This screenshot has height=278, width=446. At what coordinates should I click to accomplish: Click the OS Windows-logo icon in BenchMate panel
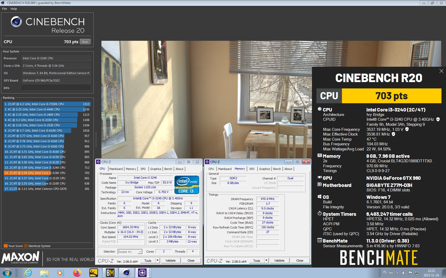pyautogui.click(x=320, y=197)
